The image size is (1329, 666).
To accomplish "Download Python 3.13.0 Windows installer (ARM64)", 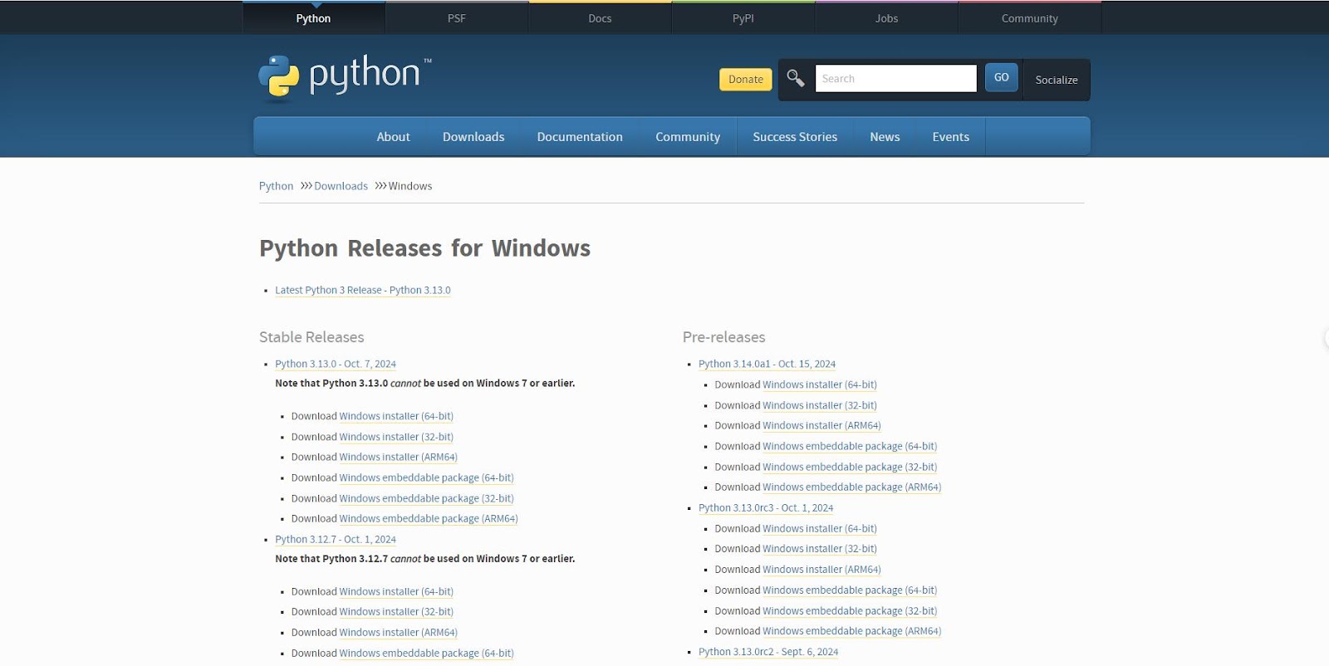I will tap(398, 458).
